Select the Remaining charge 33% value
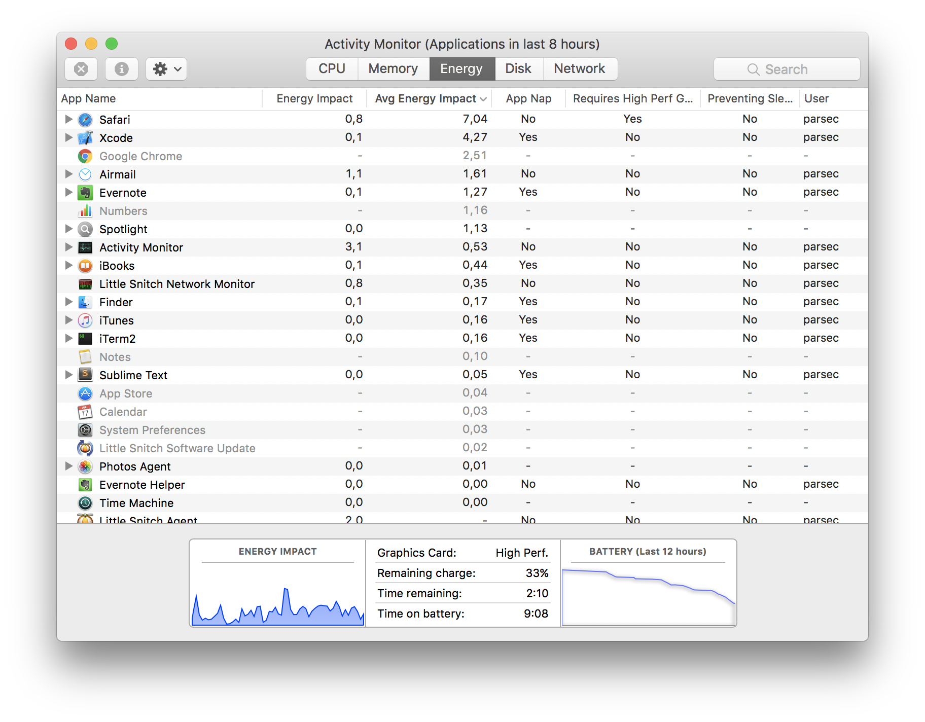The width and height of the screenshot is (925, 722). (537, 573)
